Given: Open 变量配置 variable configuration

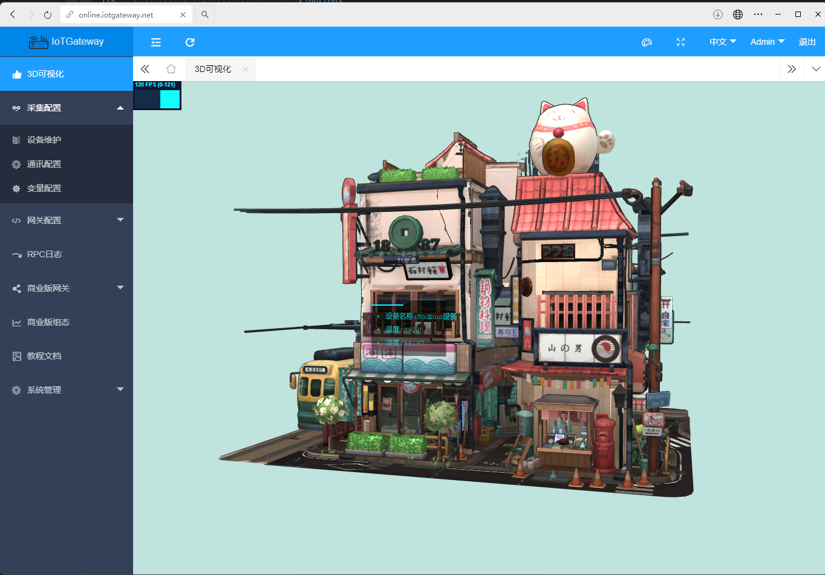Looking at the screenshot, I should pos(44,188).
